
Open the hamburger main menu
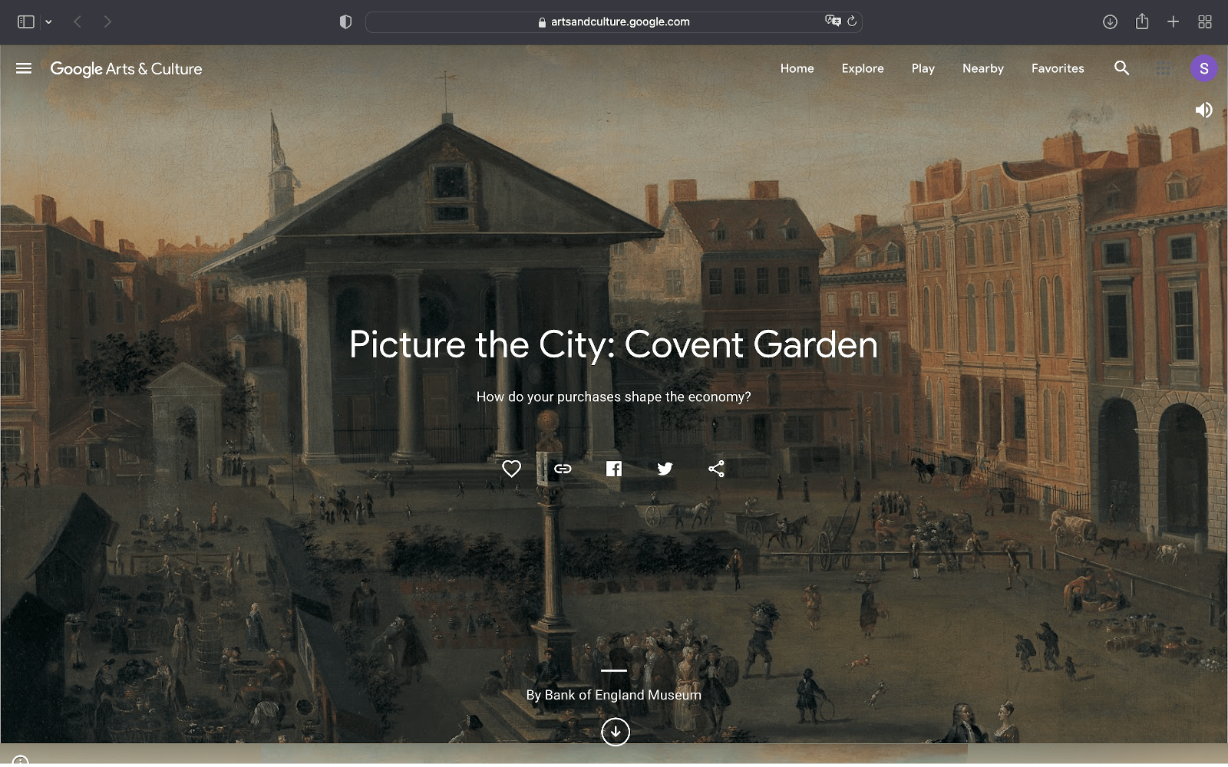[x=24, y=68]
